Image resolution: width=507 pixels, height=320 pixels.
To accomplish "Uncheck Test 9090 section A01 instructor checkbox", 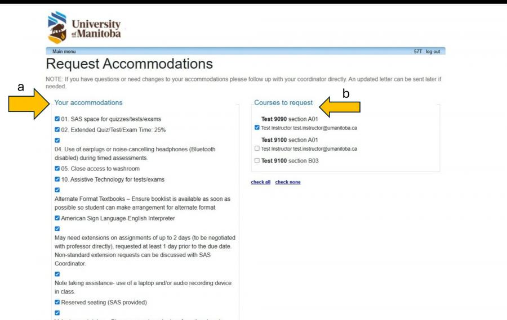I will coord(257,128).
